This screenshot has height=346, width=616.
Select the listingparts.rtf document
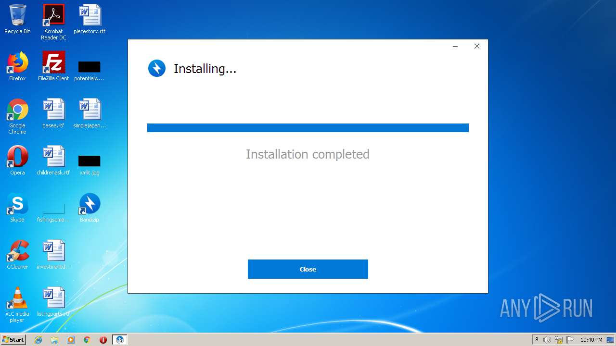53,302
